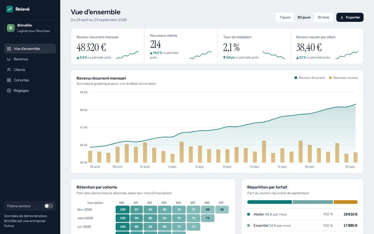
Task: Navigate to Cohortes
Action: pos(30,80)
